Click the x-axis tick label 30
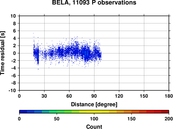 44,96
